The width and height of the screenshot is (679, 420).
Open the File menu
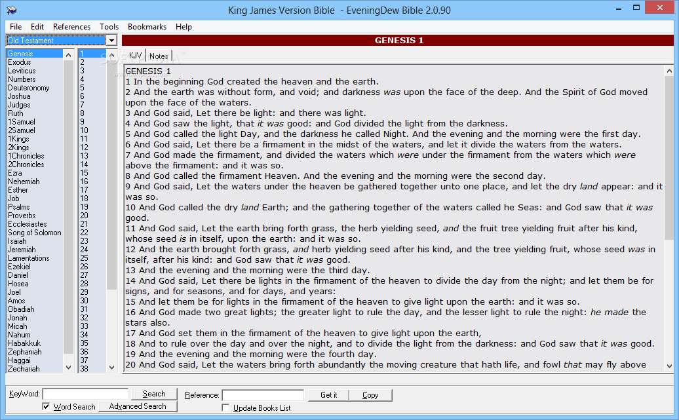(16, 27)
